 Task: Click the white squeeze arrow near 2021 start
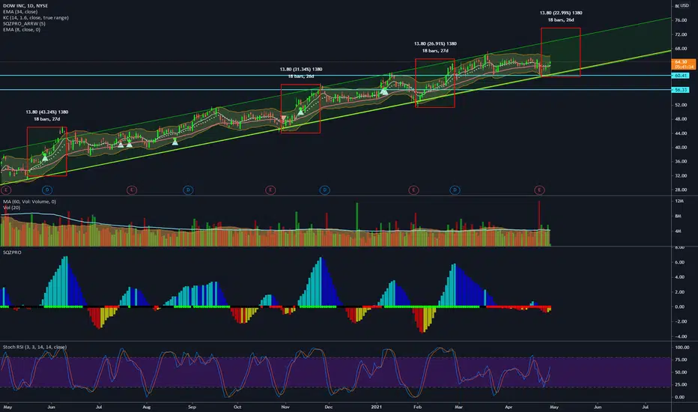click(x=385, y=91)
